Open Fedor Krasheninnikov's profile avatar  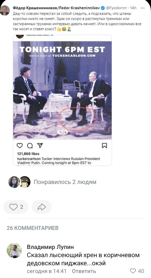5,11
